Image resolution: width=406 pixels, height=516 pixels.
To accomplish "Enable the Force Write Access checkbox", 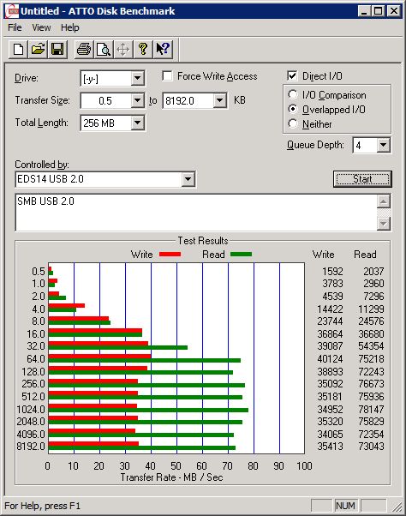I will pyautogui.click(x=167, y=76).
